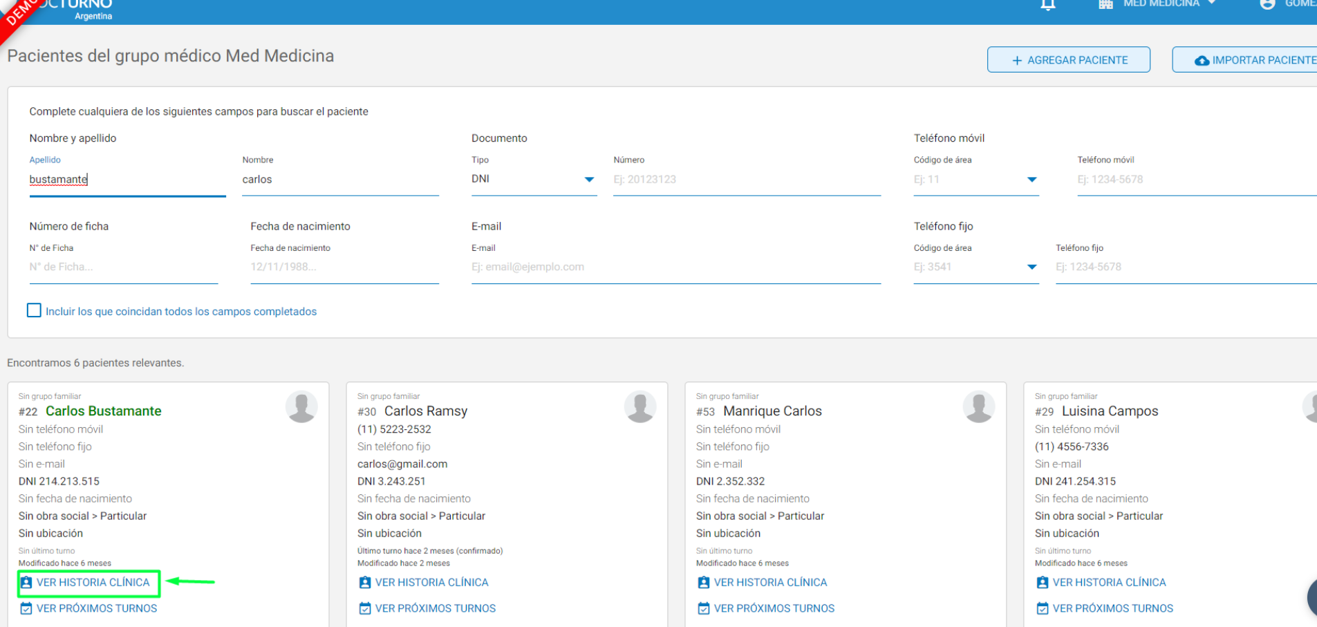Click the plus icon in Agregar Paciente
This screenshot has height=627, width=1317.
[x=1017, y=61]
